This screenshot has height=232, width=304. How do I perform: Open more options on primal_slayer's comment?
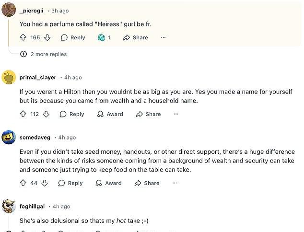tap(176, 114)
